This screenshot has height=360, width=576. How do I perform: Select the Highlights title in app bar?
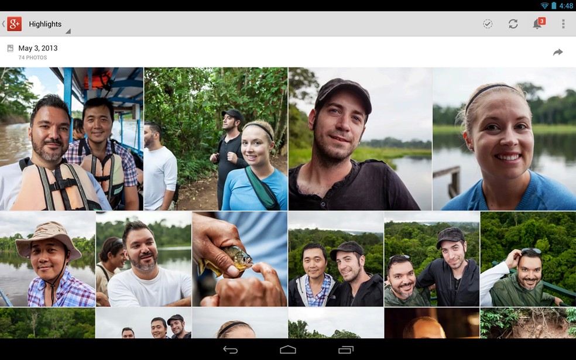point(44,23)
